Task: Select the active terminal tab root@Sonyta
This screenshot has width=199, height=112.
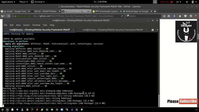Action: (x=39, y=30)
